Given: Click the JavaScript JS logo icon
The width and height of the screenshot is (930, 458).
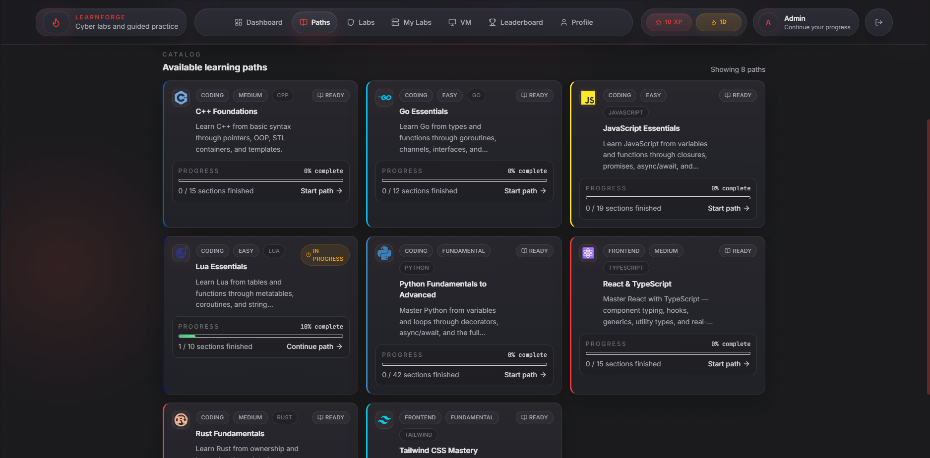Looking at the screenshot, I should click(x=588, y=97).
